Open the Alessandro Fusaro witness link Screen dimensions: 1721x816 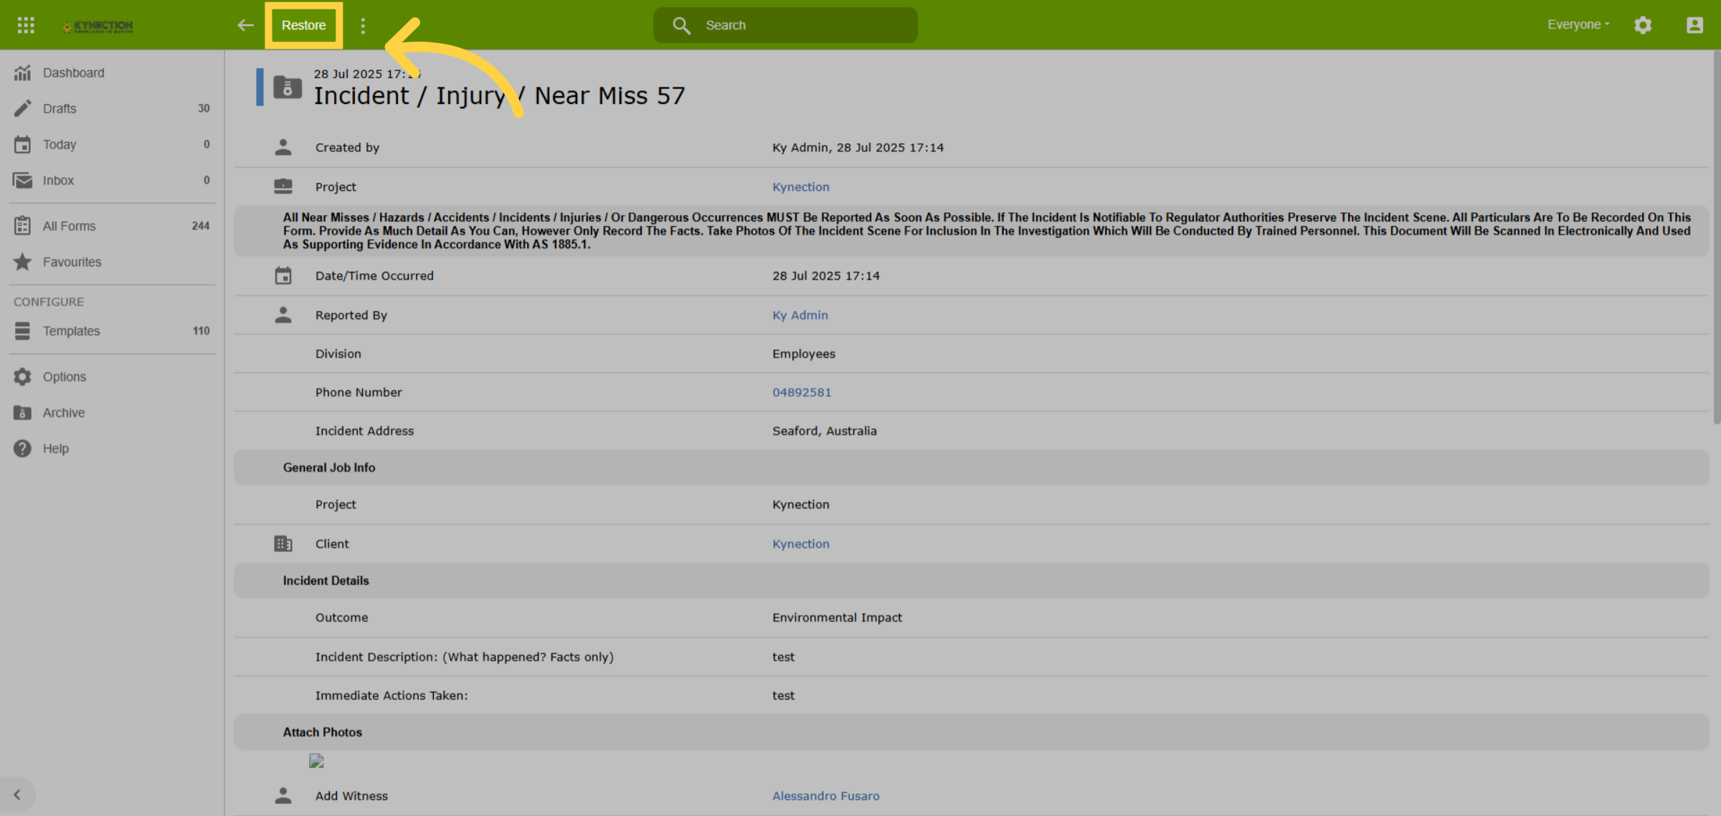pyautogui.click(x=826, y=796)
